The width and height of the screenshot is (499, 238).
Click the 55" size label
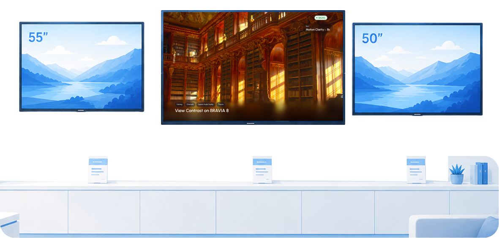coord(38,37)
